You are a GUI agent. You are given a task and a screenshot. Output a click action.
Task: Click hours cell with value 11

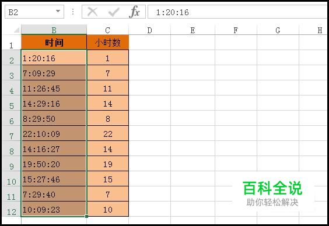(x=108, y=88)
